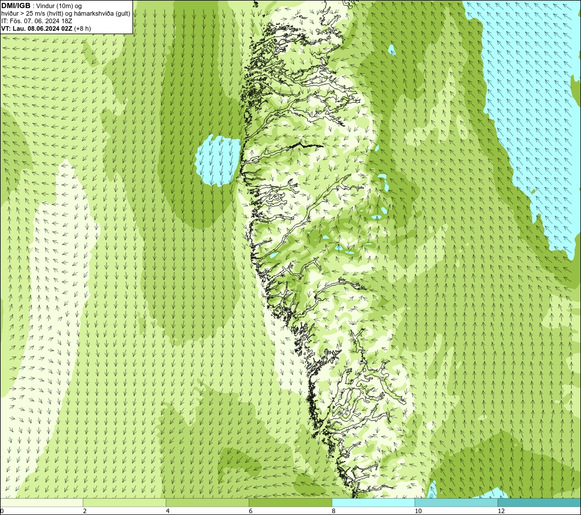The image size is (581, 515).
Task: Click the scale label "10"
Action: click(418, 511)
